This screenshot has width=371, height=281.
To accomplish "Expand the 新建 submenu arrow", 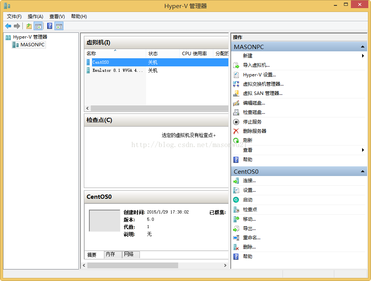I will [x=363, y=56].
